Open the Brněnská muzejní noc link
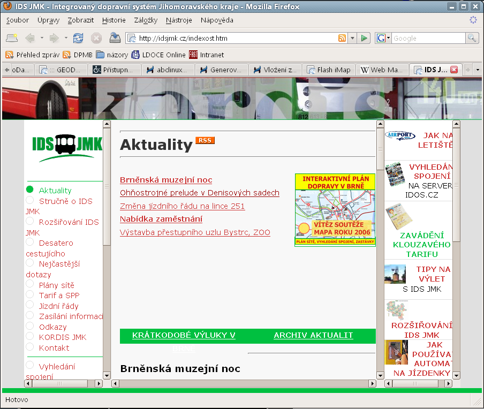 (166, 180)
